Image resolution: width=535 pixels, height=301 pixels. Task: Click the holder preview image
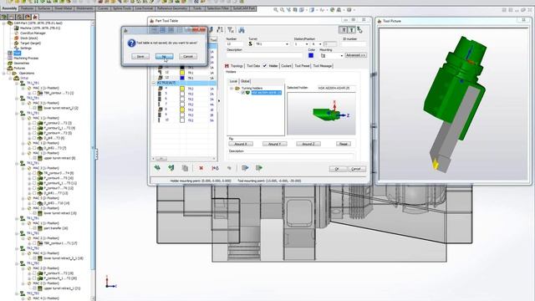point(321,114)
